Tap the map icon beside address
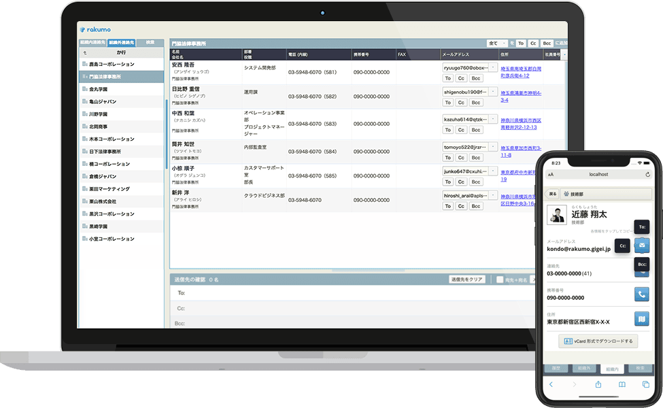This screenshot has height=408, width=663. [x=641, y=319]
